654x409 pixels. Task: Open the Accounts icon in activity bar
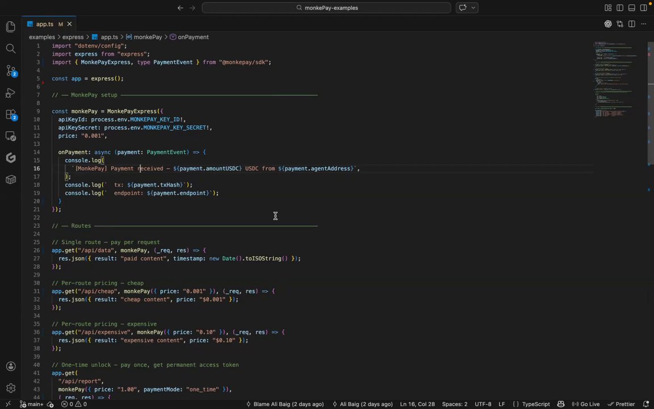[x=11, y=366]
